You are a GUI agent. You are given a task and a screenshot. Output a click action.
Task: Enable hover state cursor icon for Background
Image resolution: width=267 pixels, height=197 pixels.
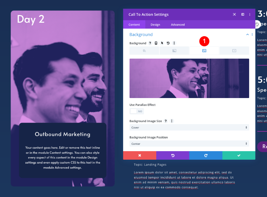pos(162,43)
